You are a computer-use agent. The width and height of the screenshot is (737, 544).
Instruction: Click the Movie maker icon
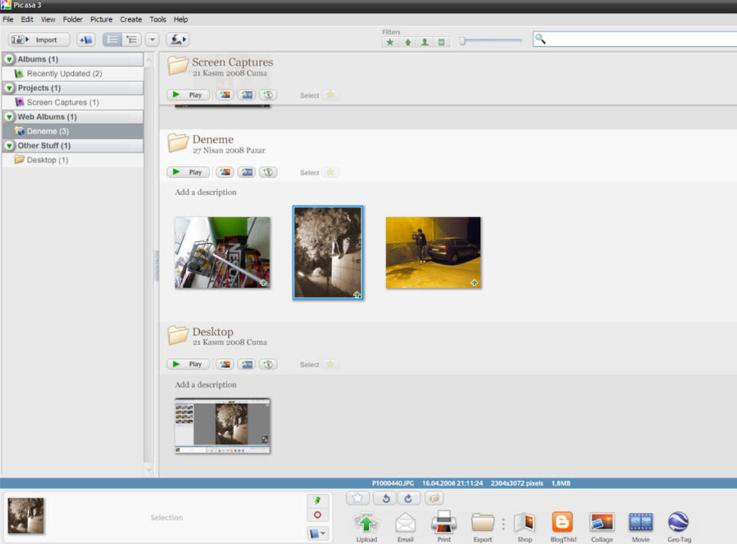point(640,522)
